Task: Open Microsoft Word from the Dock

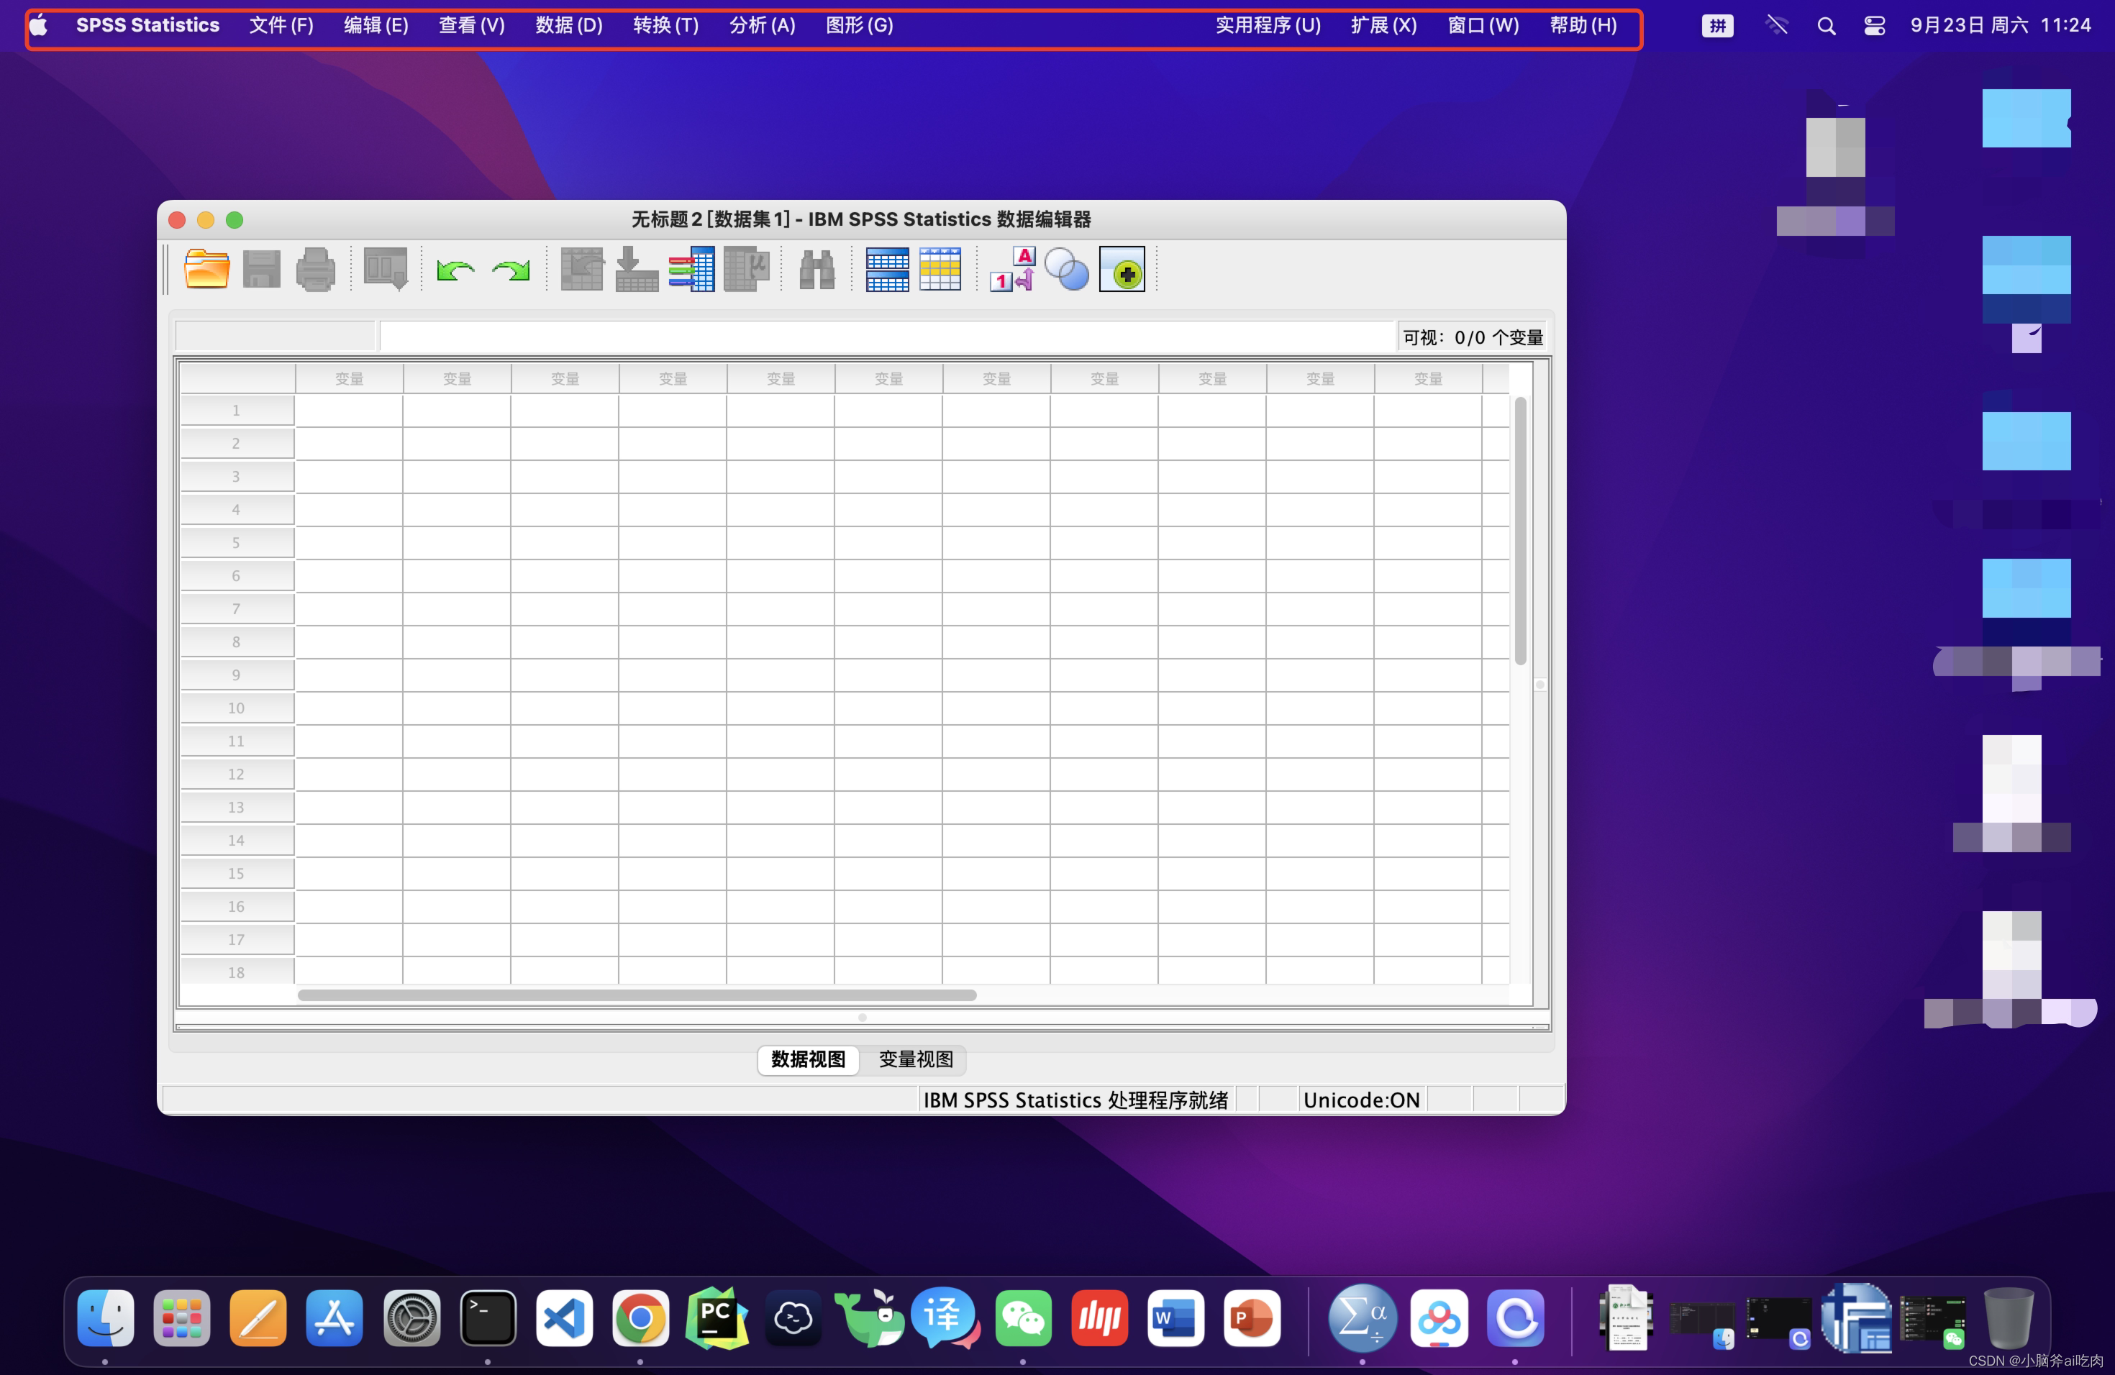Action: [1175, 1317]
